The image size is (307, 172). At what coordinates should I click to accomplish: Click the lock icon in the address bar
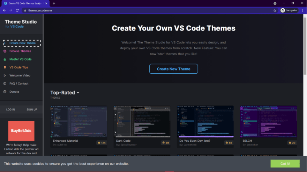25,10
